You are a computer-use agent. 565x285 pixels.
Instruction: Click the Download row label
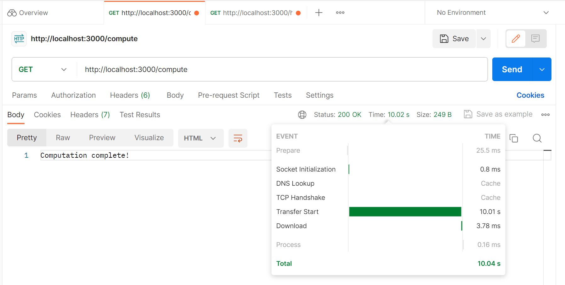291,226
